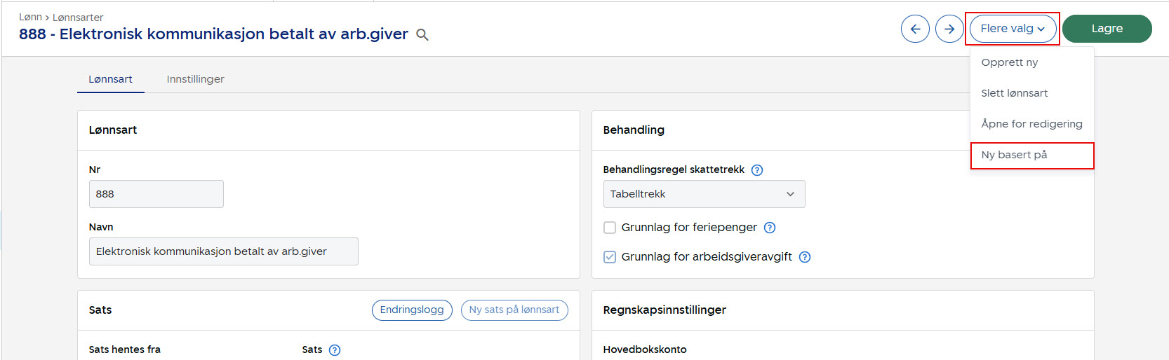Image resolution: width=1169 pixels, height=360 pixels.
Task: Select Åpne for redigering menu option
Action: pos(1031,124)
